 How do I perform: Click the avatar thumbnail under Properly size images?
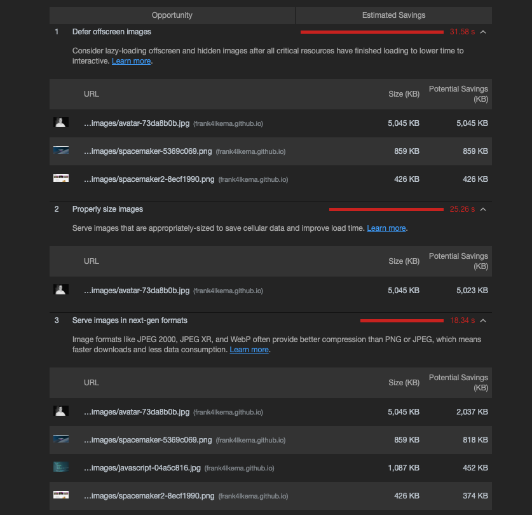(60, 289)
